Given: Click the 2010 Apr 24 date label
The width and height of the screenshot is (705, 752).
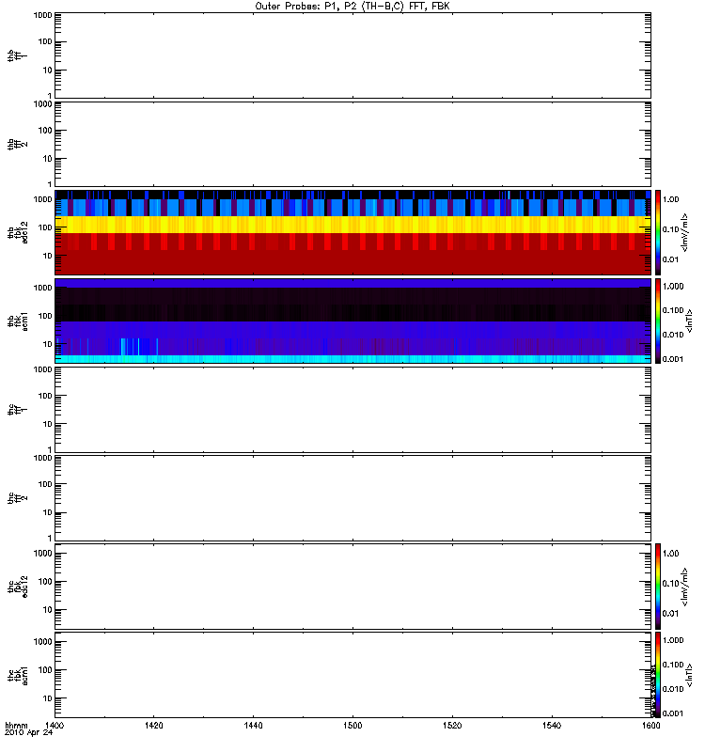Looking at the screenshot, I should tap(28, 733).
